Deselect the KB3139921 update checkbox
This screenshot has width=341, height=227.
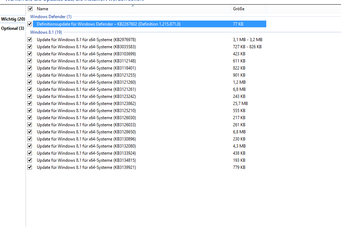[x=30, y=167]
